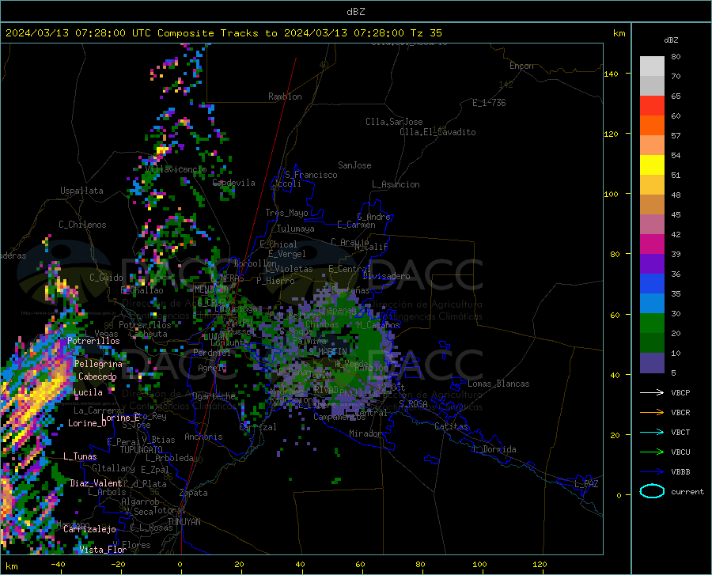Click the Lomas_Blancas map label
Image resolution: width=712 pixels, height=575 pixels.
(x=498, y=384)
